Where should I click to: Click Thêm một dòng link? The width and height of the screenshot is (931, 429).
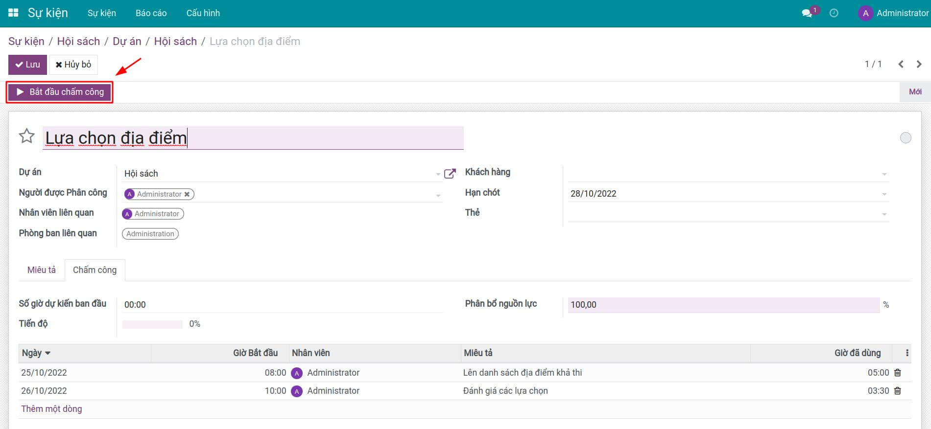point(51,409)
